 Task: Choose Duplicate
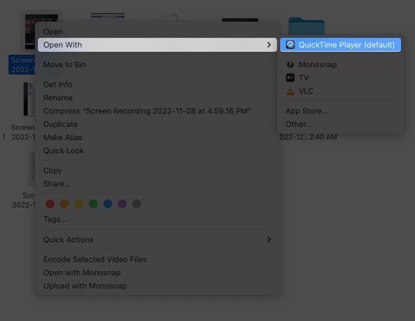[x=157, y=124]
